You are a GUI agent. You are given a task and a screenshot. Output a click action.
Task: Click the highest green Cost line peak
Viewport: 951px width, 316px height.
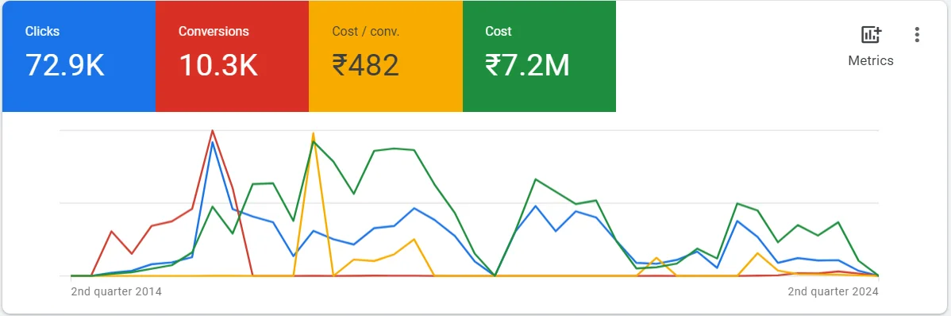click(x=314, y=141)
